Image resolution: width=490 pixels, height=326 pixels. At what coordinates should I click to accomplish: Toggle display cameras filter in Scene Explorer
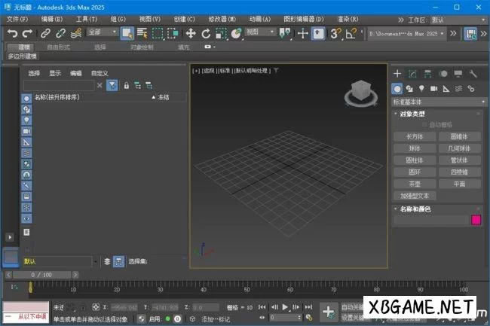click(x=26, y=130)
